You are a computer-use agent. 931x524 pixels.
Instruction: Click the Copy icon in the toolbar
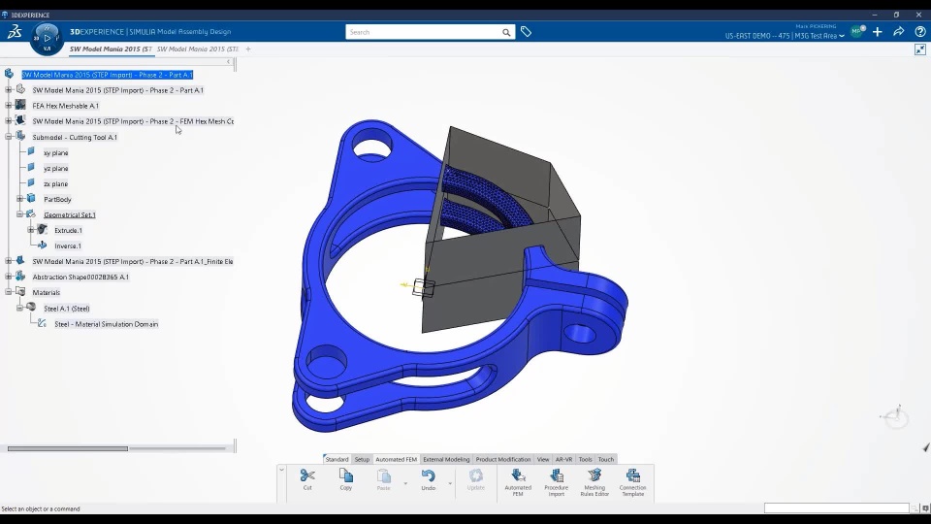click(x=345, y=475)
